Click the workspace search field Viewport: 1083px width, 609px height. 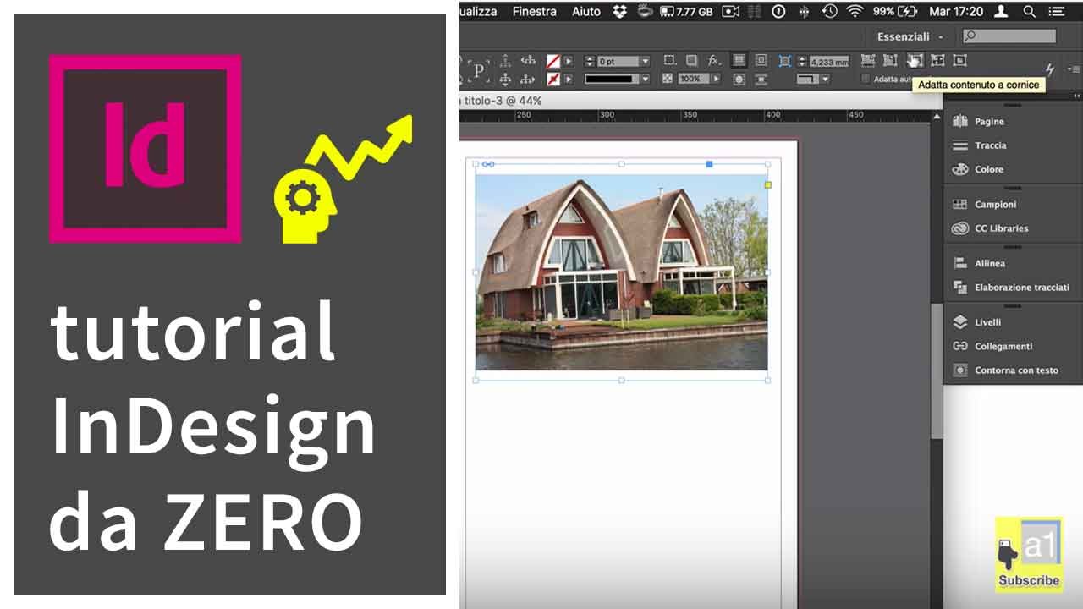click(1009, 36)
